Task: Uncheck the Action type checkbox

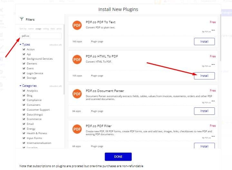Action: (x=24, y=49)
